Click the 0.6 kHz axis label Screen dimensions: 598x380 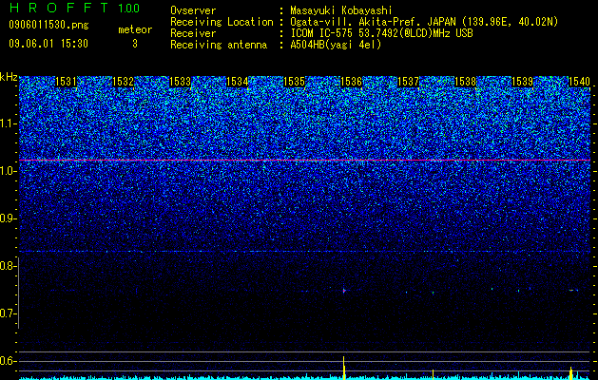tap(8, 361)
